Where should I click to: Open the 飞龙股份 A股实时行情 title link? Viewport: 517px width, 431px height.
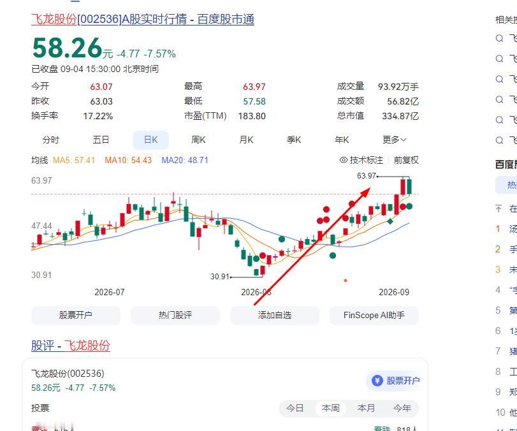tap(143, 19)
